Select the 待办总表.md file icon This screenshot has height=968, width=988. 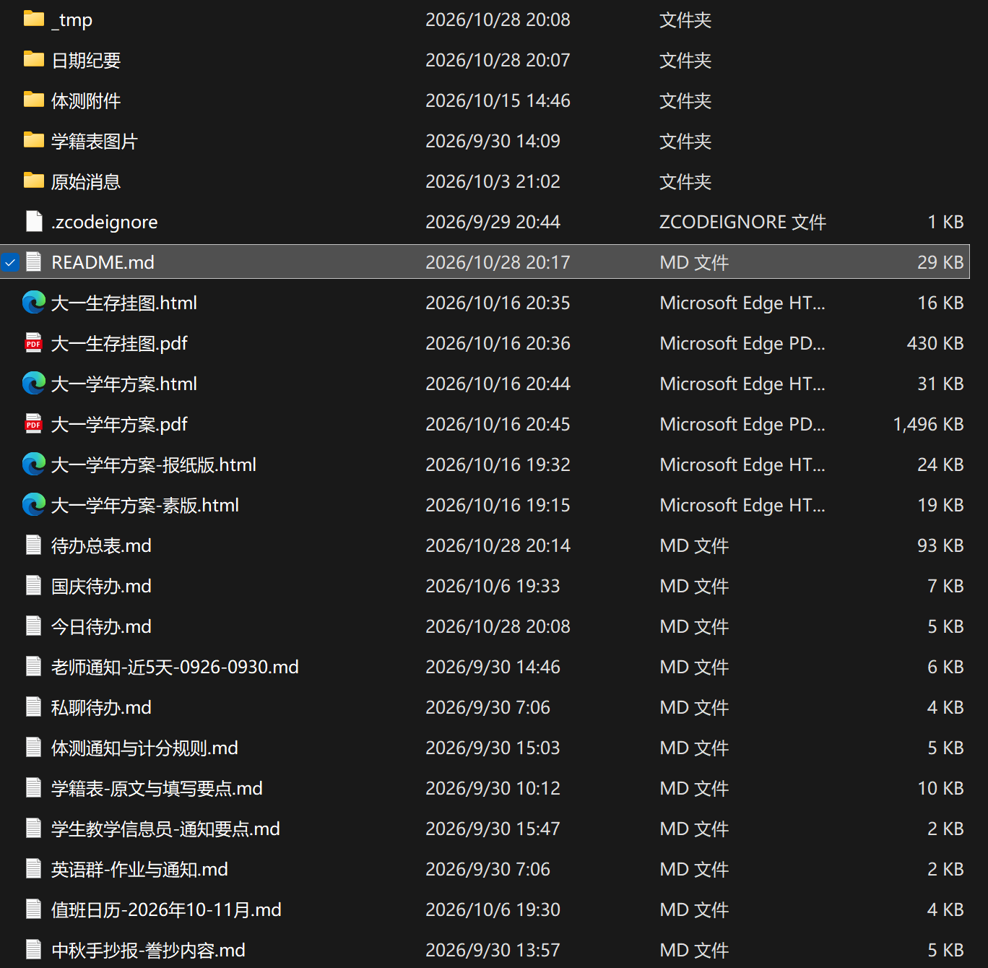[34, 545]
